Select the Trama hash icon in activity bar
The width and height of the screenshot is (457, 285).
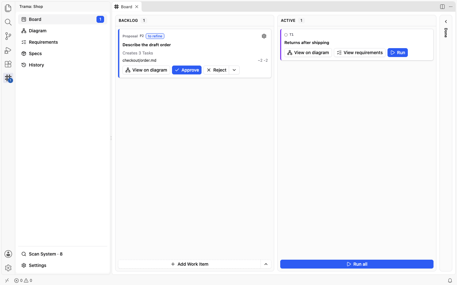8,78
